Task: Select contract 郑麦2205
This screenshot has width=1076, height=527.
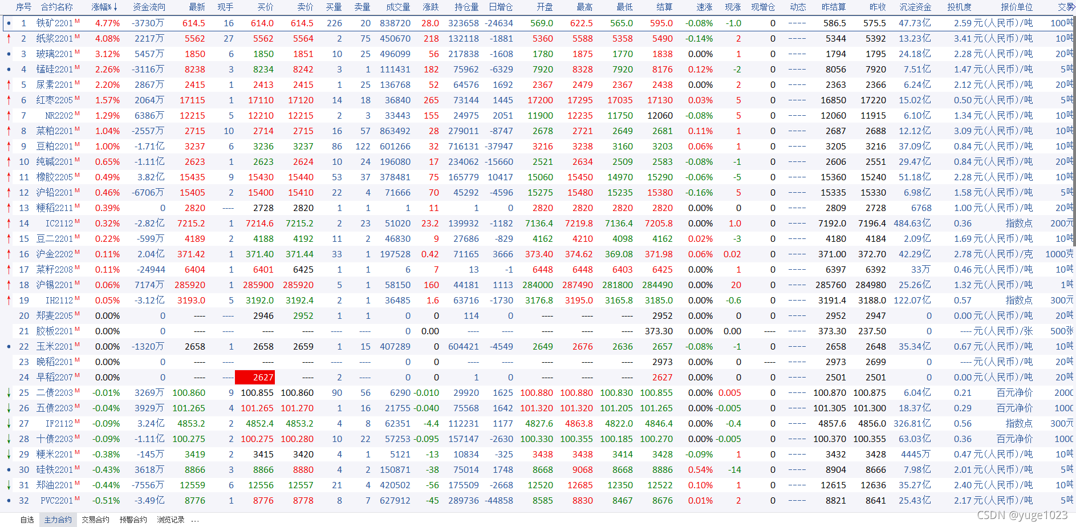Action: coord(55,316)
